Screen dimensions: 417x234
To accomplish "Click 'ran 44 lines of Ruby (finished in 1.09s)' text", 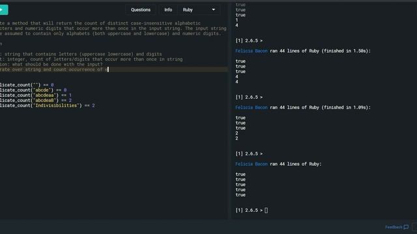I will (320, 107).
